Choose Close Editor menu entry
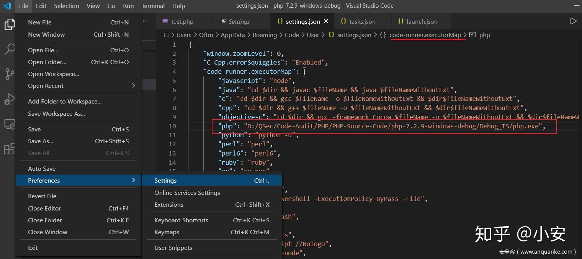The height and width of the screenshot is (259, 582). 78,208
